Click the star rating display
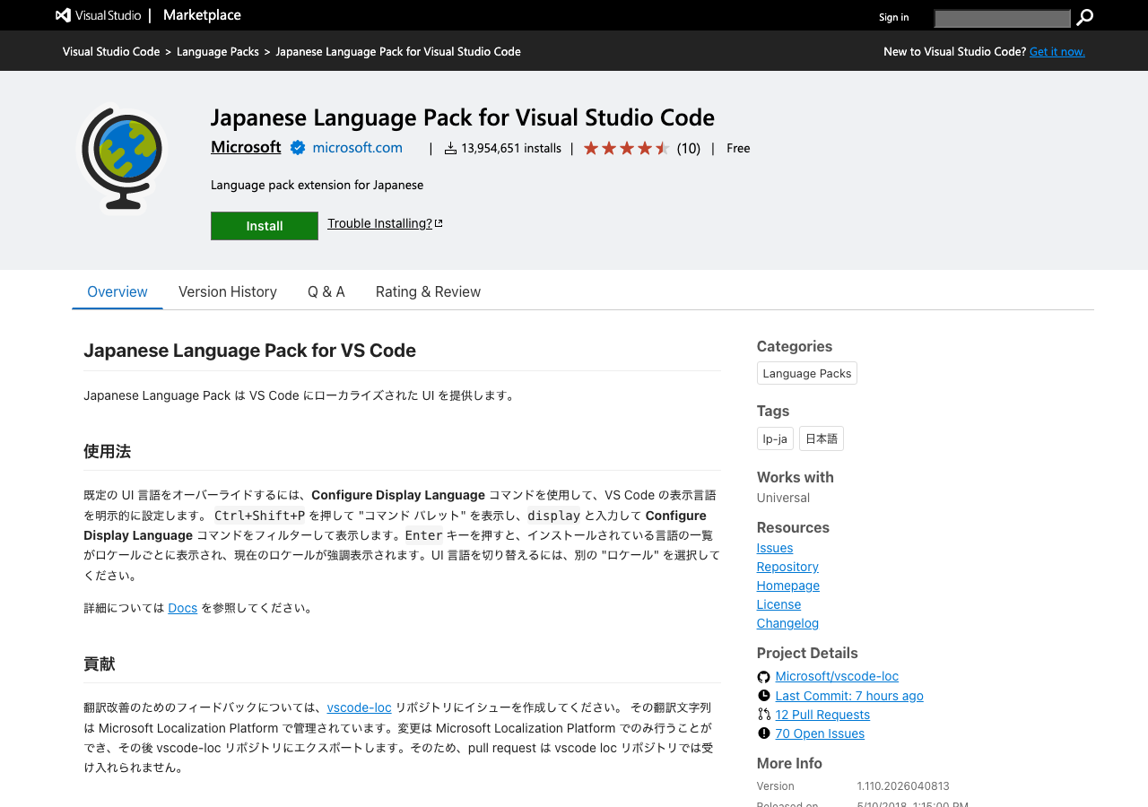 (x=626, y=148)
